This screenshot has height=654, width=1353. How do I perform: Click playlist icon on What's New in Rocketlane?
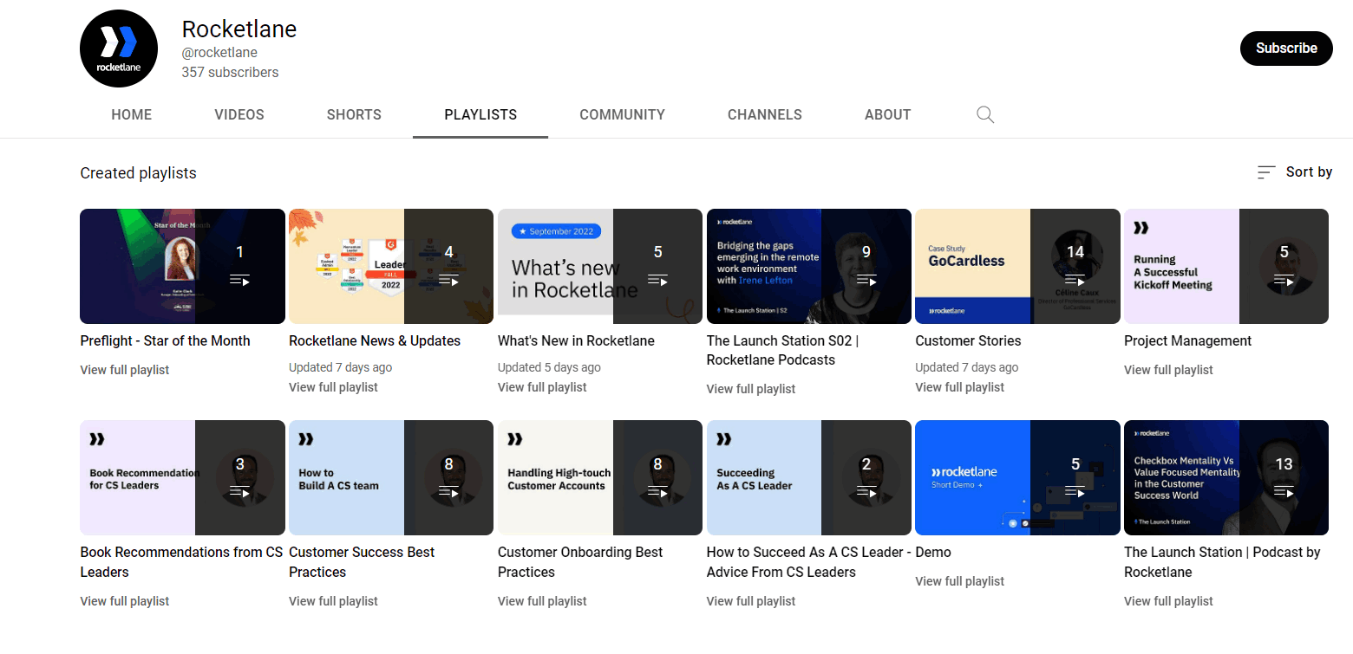coord(657,280)
